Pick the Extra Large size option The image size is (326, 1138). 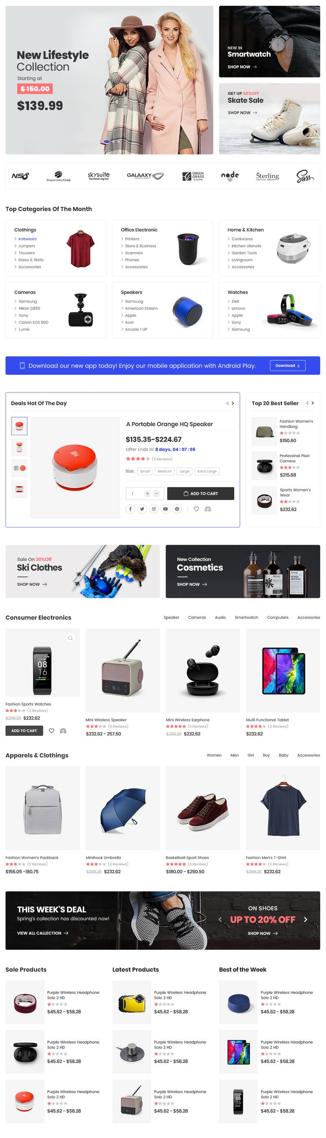[x=207, y=471]
